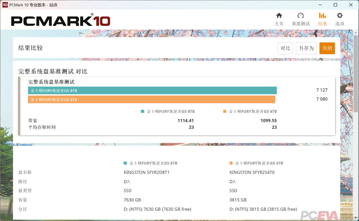Screen dimensions: 359x221
Task: Click orange swatch in drive details header
Action: point(231,163)
